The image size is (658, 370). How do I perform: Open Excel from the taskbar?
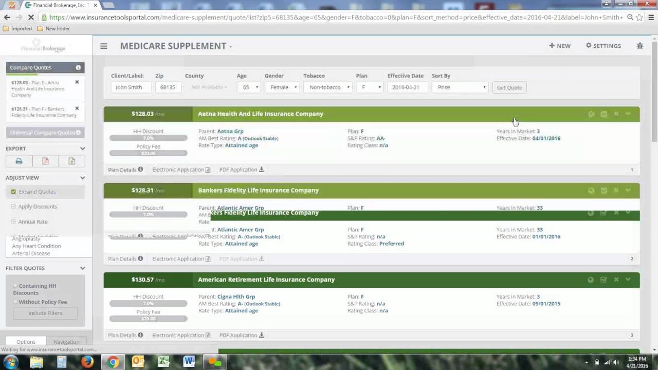(x=163, y=362)
